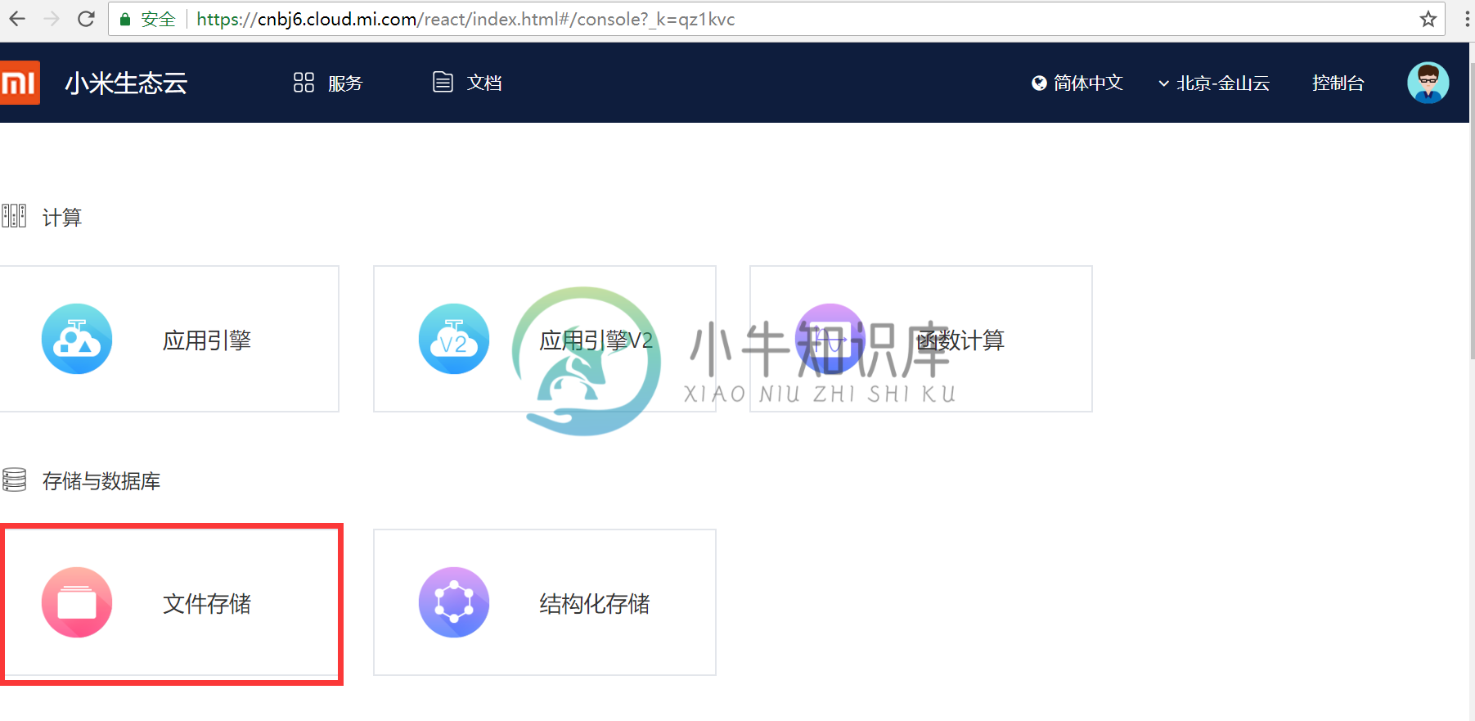The image size is (1475, 721).
Task: Expand the region chevron arrow
Action: pyautogui.click(x=1163, y=83)
